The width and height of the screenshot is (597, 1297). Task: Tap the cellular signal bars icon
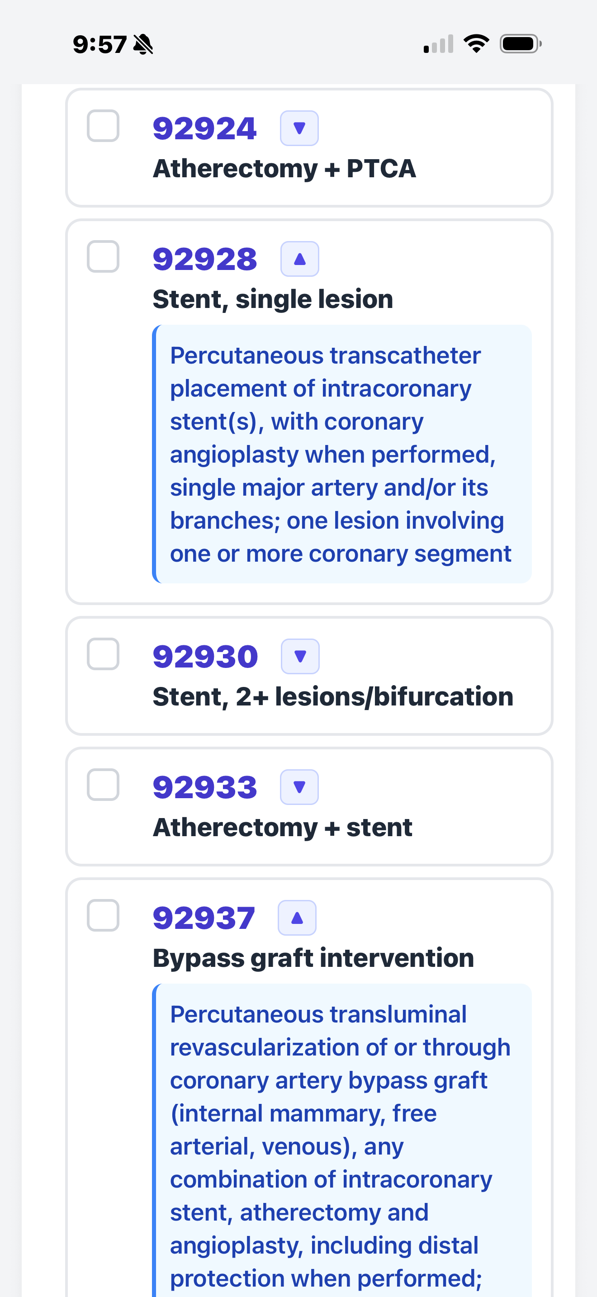point(438,44)
